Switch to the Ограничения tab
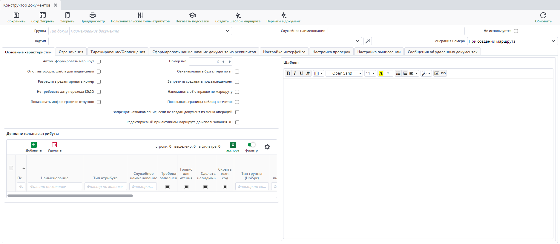 pyautogui.click(x=71, y=52)
